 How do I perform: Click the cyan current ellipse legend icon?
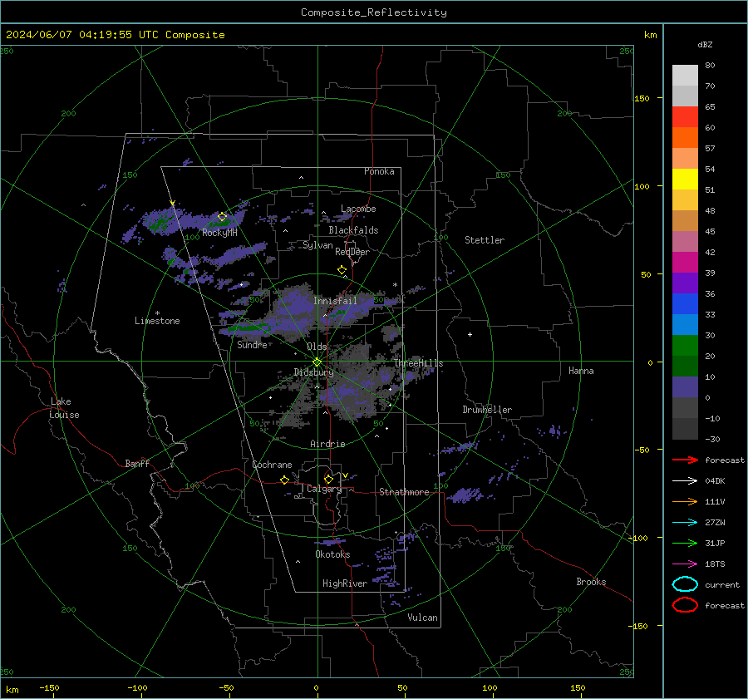pyautogui.click(x=685, y=584)
